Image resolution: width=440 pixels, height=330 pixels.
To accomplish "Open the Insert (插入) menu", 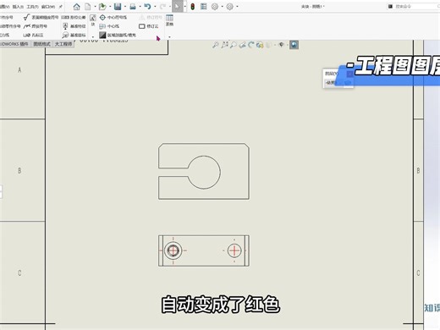I will click(x=18, y=7).
